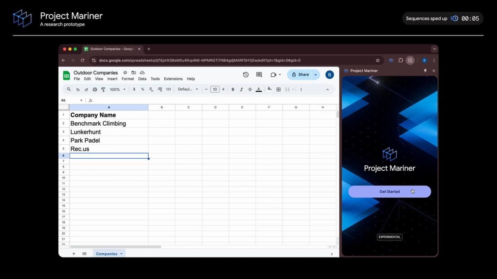Click the Get Started button

pyautogui.click(x=389, y=191)
